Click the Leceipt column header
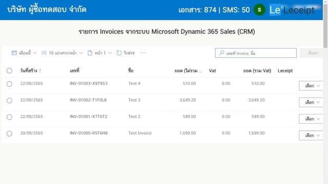The height and width of the screenshot is (184, 328). 285,71
